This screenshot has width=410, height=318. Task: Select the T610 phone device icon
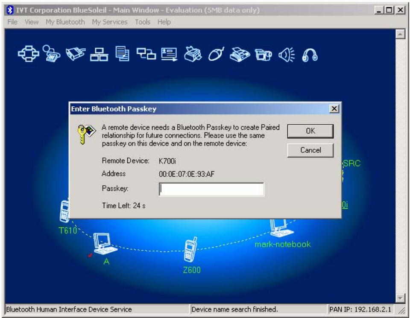[64, 211]
